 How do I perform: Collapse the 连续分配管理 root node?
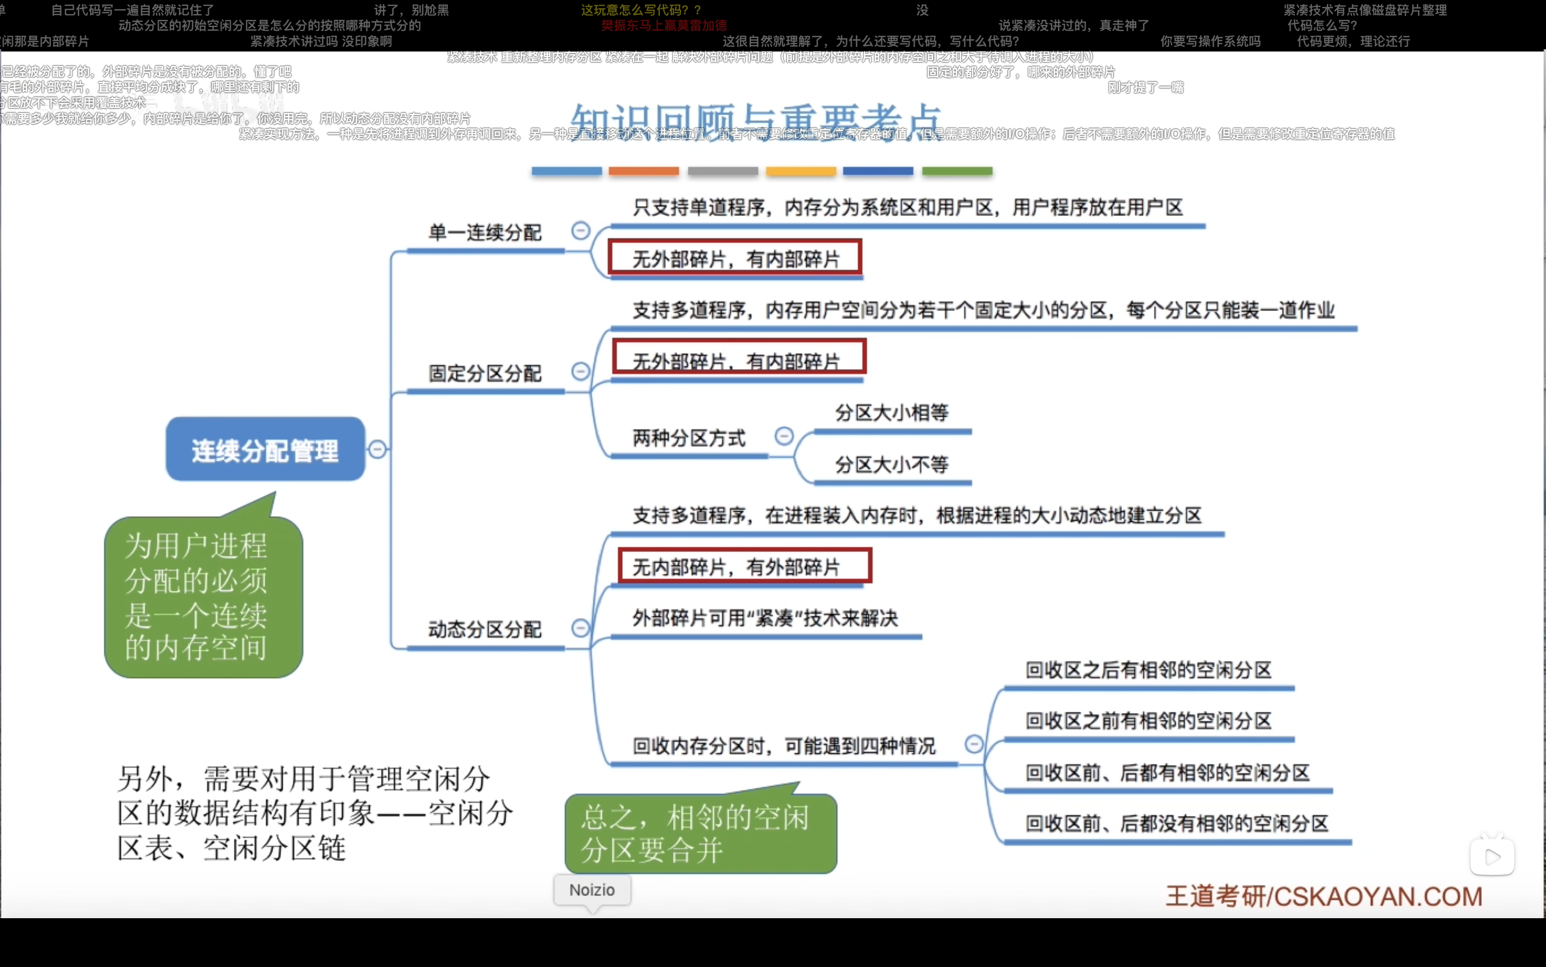[377, 450]
